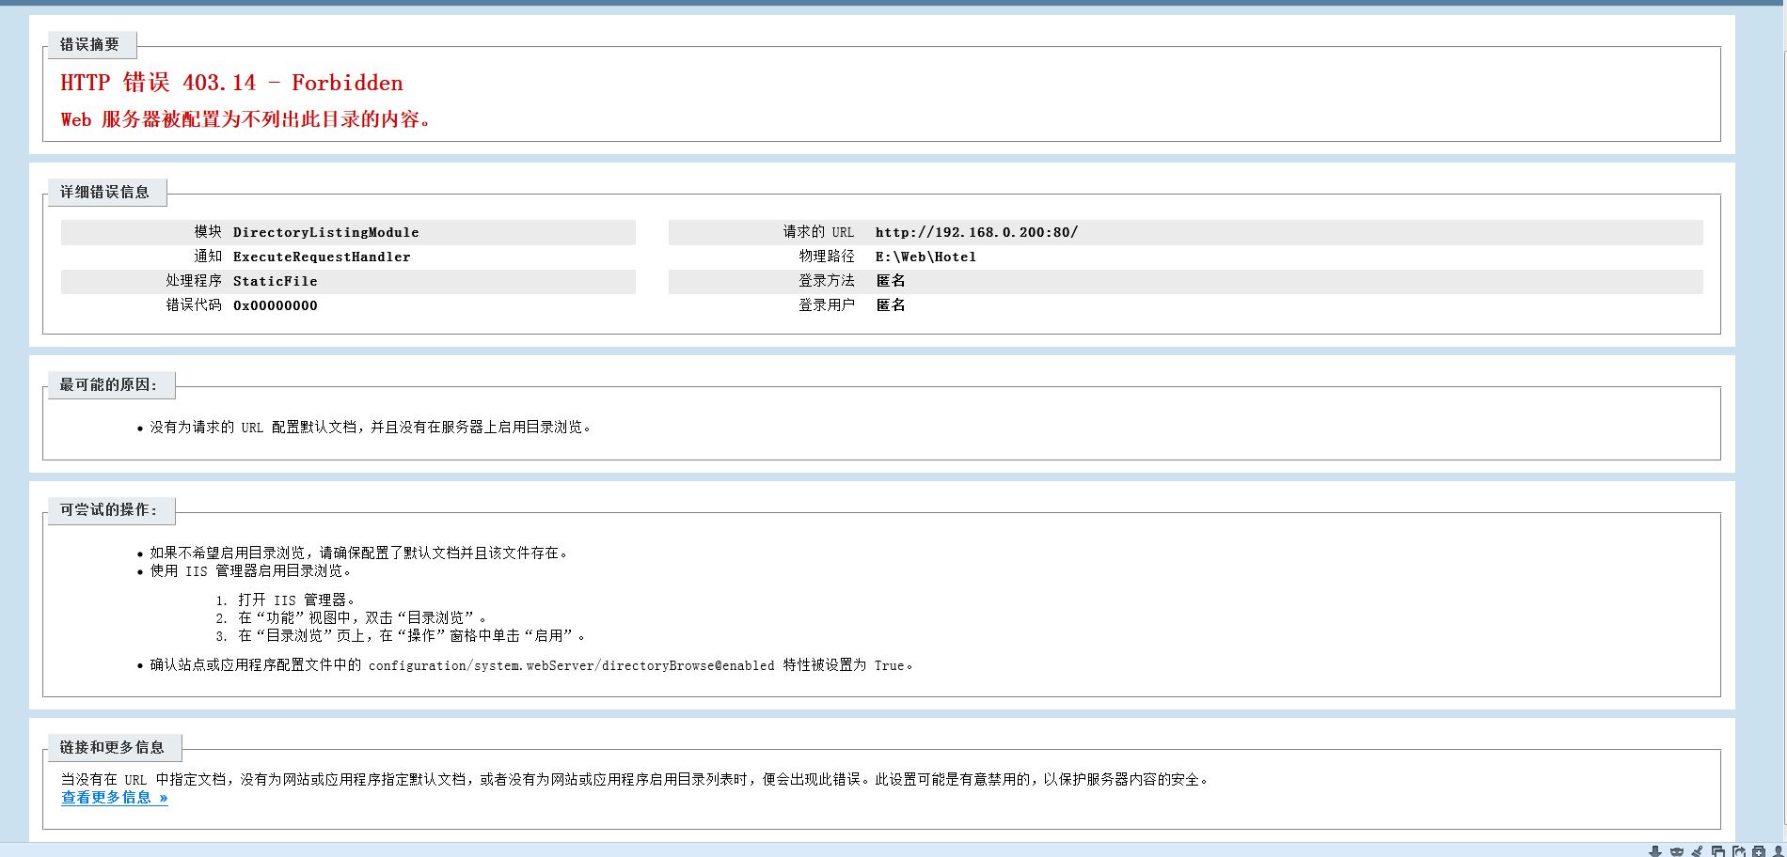Select the ExecuteRequestHandler notification value
This screenshot has width=1787, height=857.
point(322,257)
